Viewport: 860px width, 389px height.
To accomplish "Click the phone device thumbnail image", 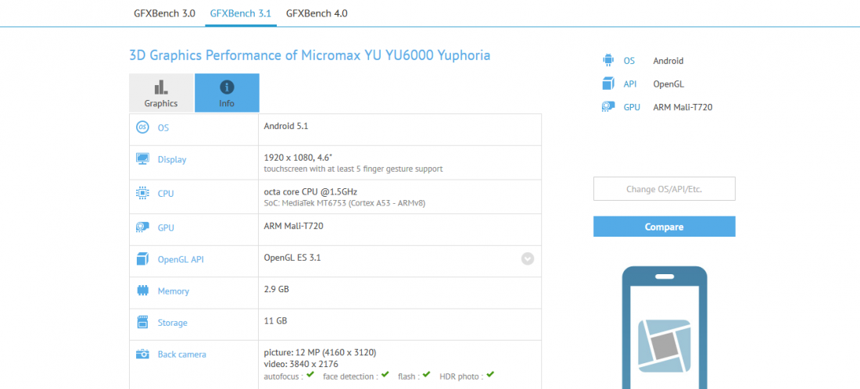I will point(665,328).
